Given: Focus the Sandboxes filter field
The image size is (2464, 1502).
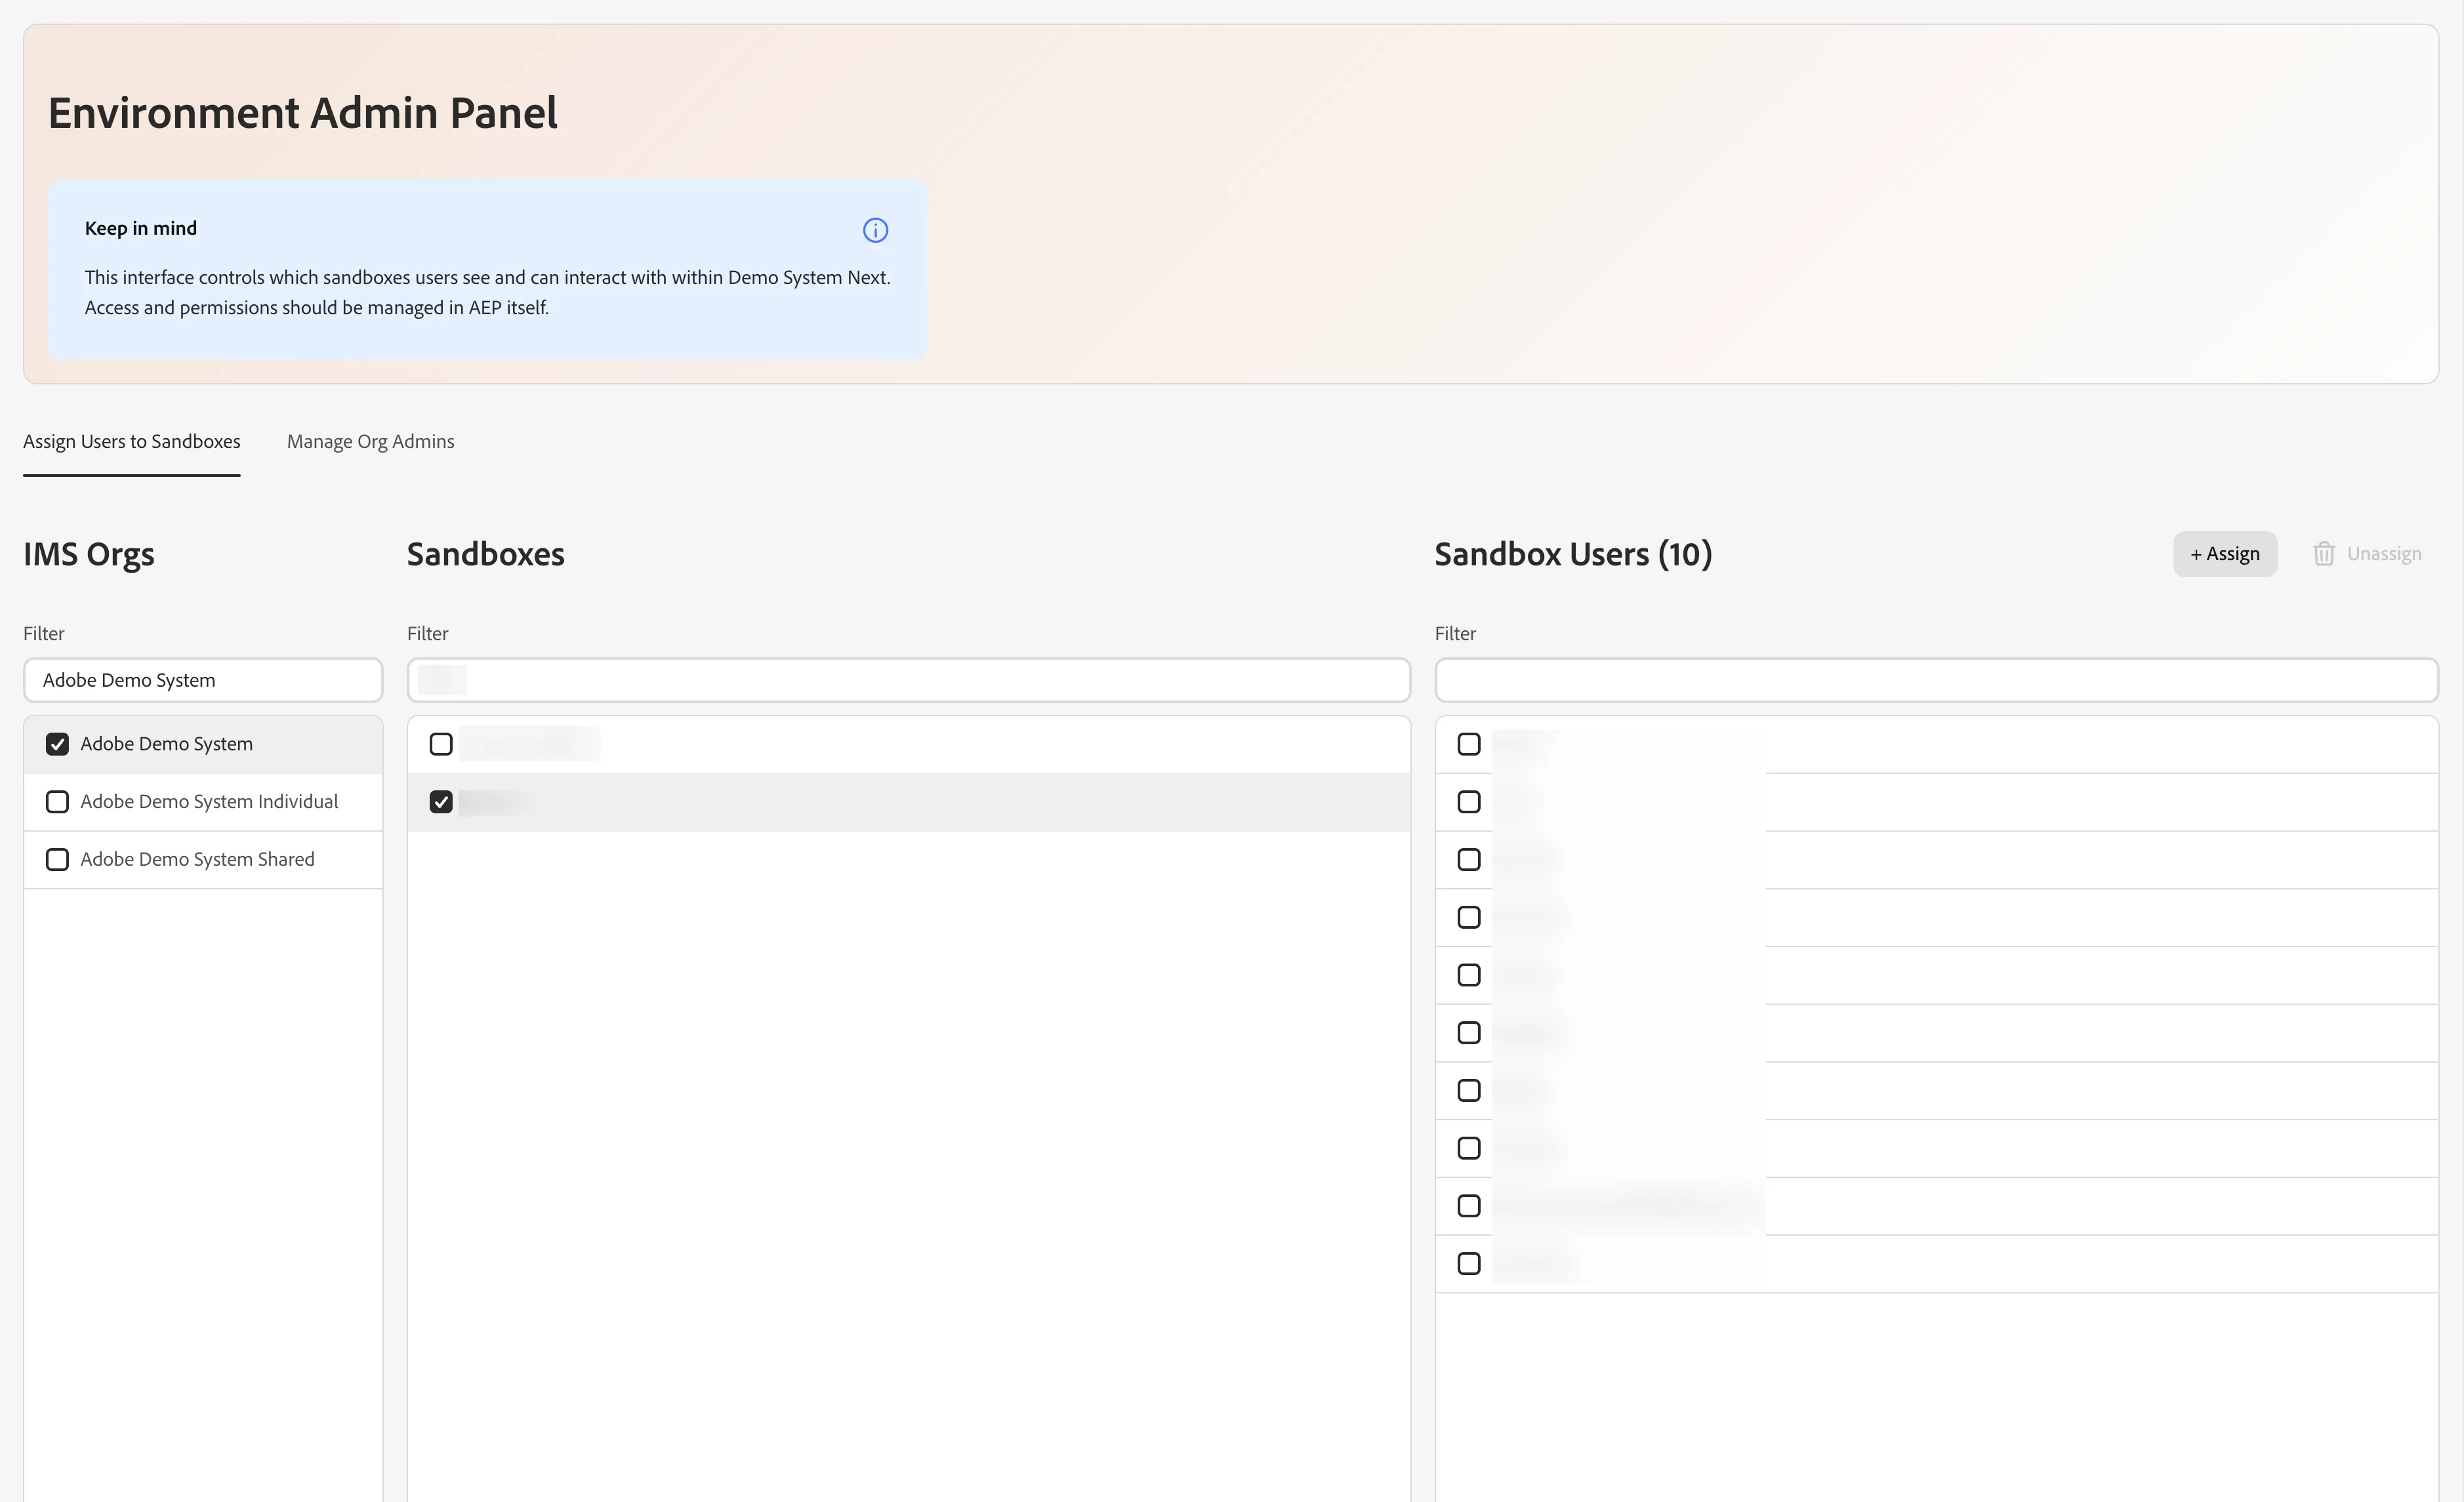Looking at the screenshot, I should pyautogui.click(x=908, y=680).
